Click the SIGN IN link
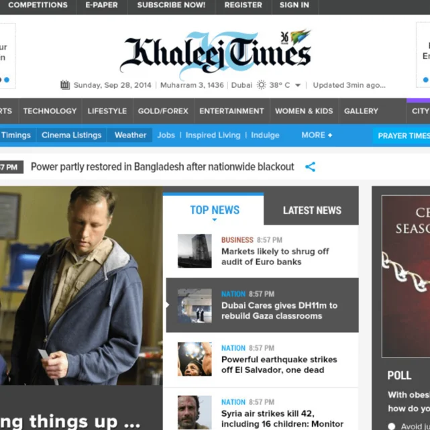Image resolution: width=430 pixels, height=430 pixels. point(294,5)
